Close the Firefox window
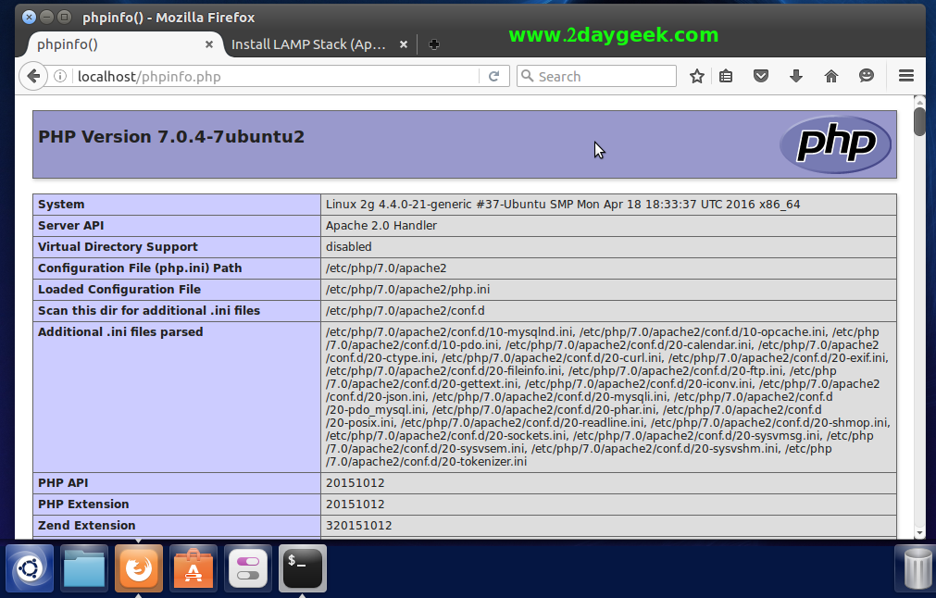This screenshot has width=936, height=598. coord(29,18)
